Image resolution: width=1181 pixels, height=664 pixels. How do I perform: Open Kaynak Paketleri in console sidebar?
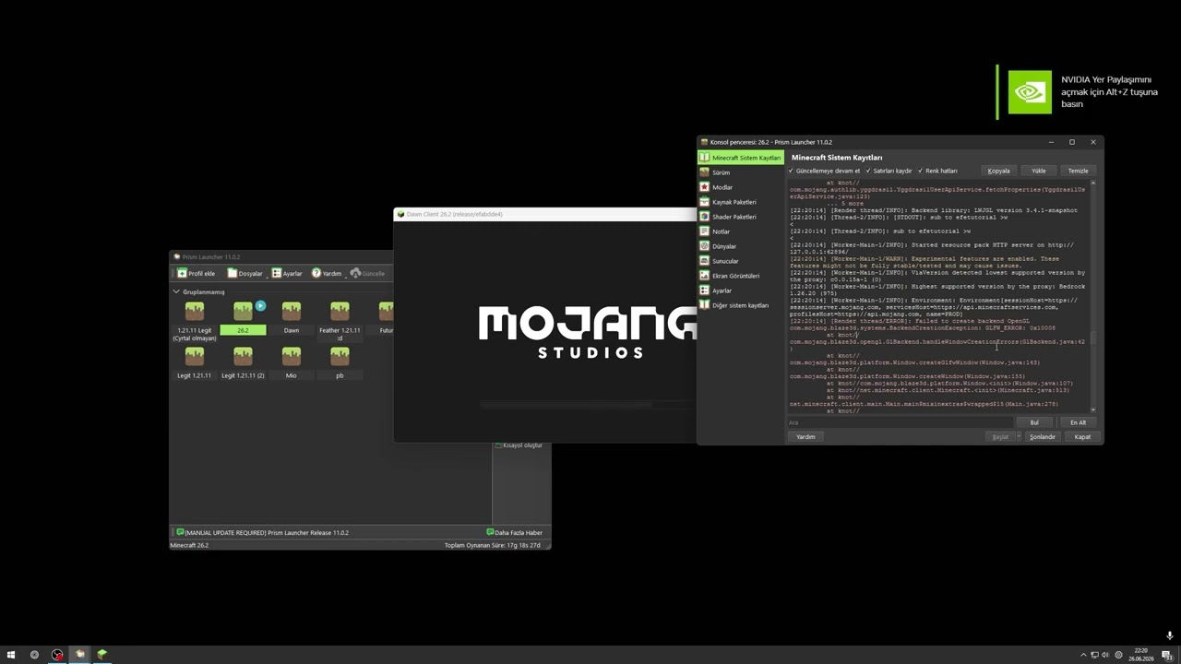(740, 202)
